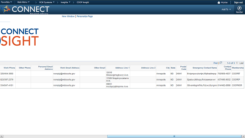Sort by Address Line 1 column header
Screen dimensions: 245x138
[x=122, y=68]
